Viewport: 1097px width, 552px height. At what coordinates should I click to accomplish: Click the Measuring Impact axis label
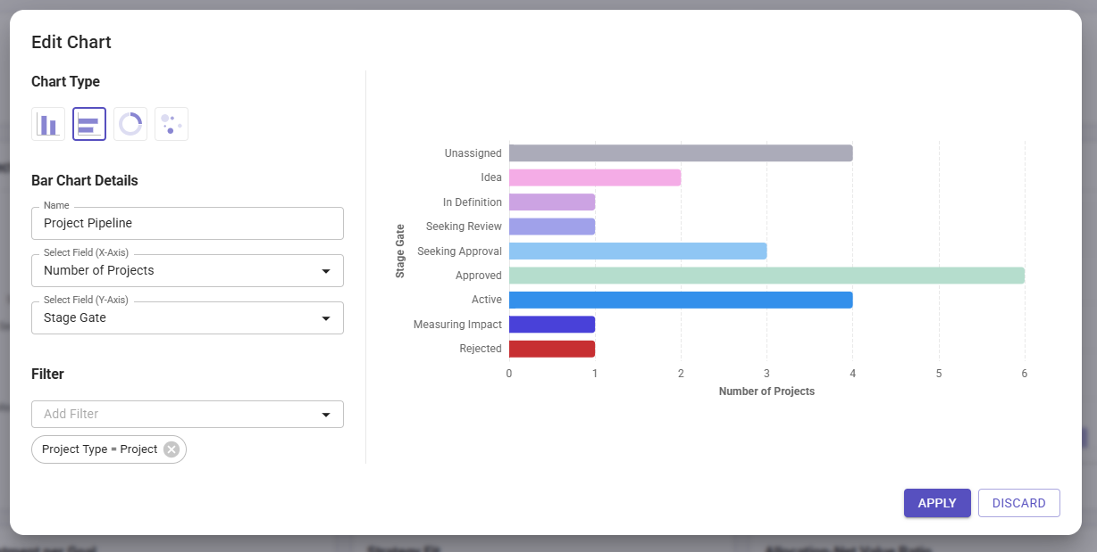pos(457,325)
